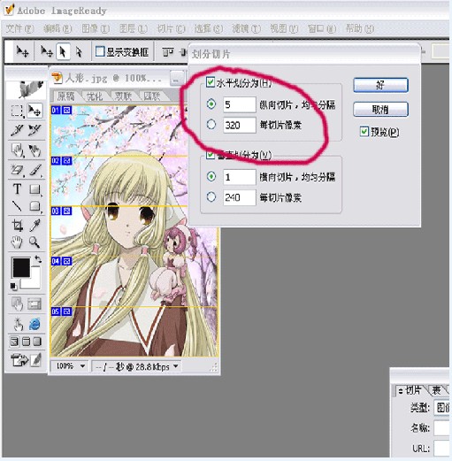This screenshot has width=452, height=461.
Task: Swap foreground and background colors
Action: pos(38,259)
